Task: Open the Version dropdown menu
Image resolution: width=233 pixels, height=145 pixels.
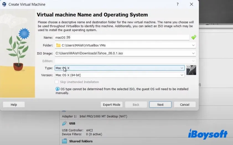Action: (x=182, y=75)
